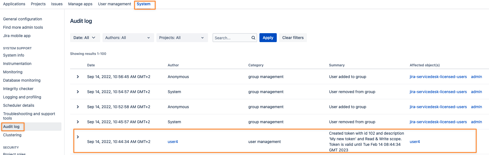This screenshot has height=155, width=489.
Task: Open the Projects: All dropdown
Action: tap(182, 38)
